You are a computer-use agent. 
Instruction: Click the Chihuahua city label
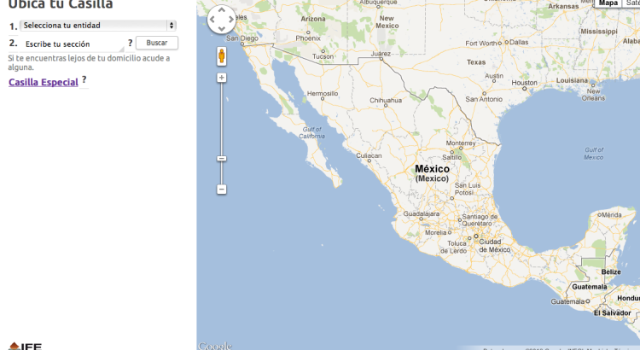[x=386, y=100]
